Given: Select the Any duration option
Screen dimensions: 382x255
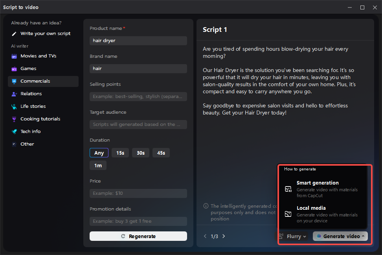Looking at the screenshot, I should 99,153.
